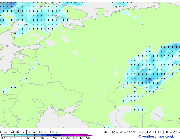The height and width of the screenshot is (139, 180).
Task: Click legend label '20'
Action: click(x=49, y=138)
